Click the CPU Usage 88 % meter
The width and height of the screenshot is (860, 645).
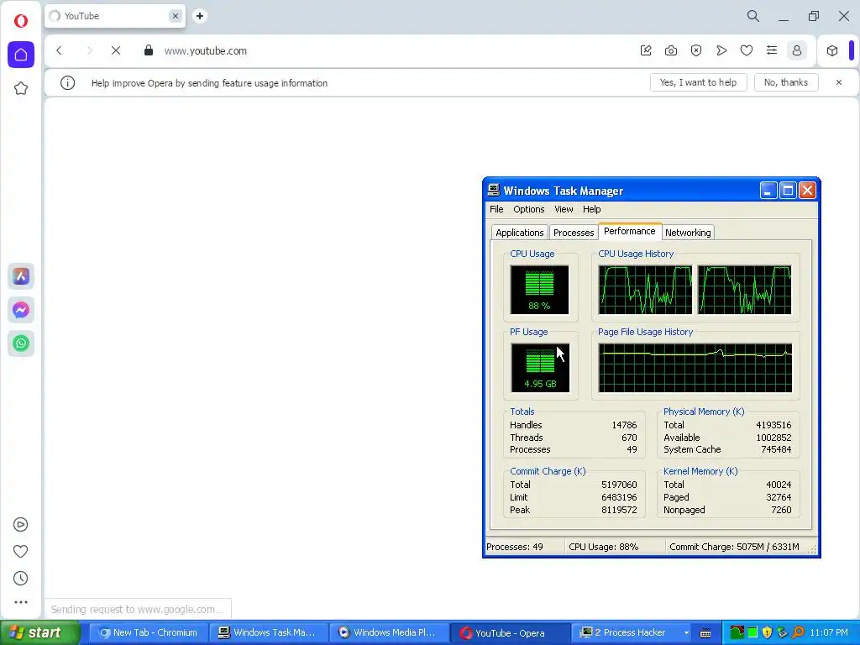[540, 290]
